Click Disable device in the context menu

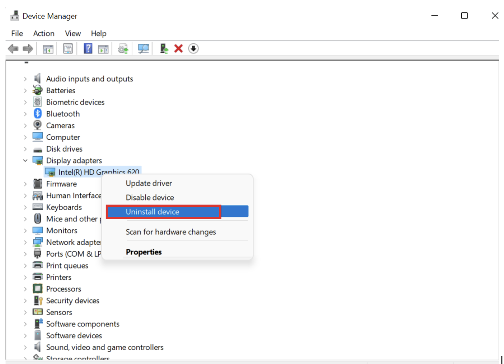click(150, 197)
